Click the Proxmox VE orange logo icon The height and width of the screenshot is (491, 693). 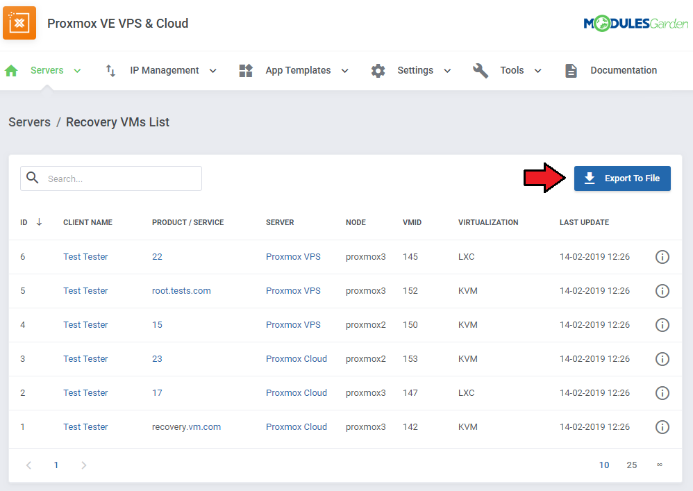pyautogui.click(x=19, y=23)
